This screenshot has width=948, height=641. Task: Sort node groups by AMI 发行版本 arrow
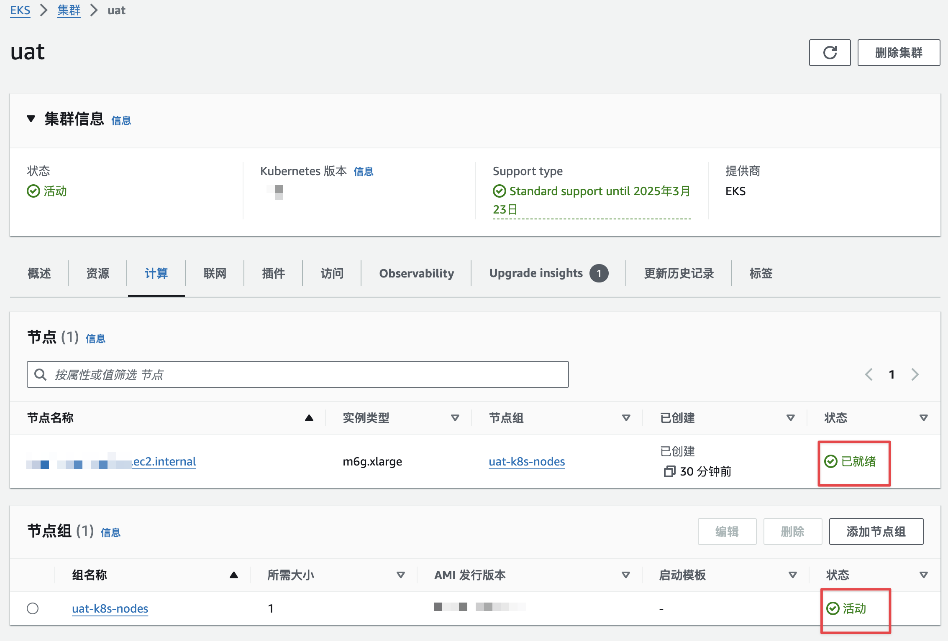click(626, 575)
